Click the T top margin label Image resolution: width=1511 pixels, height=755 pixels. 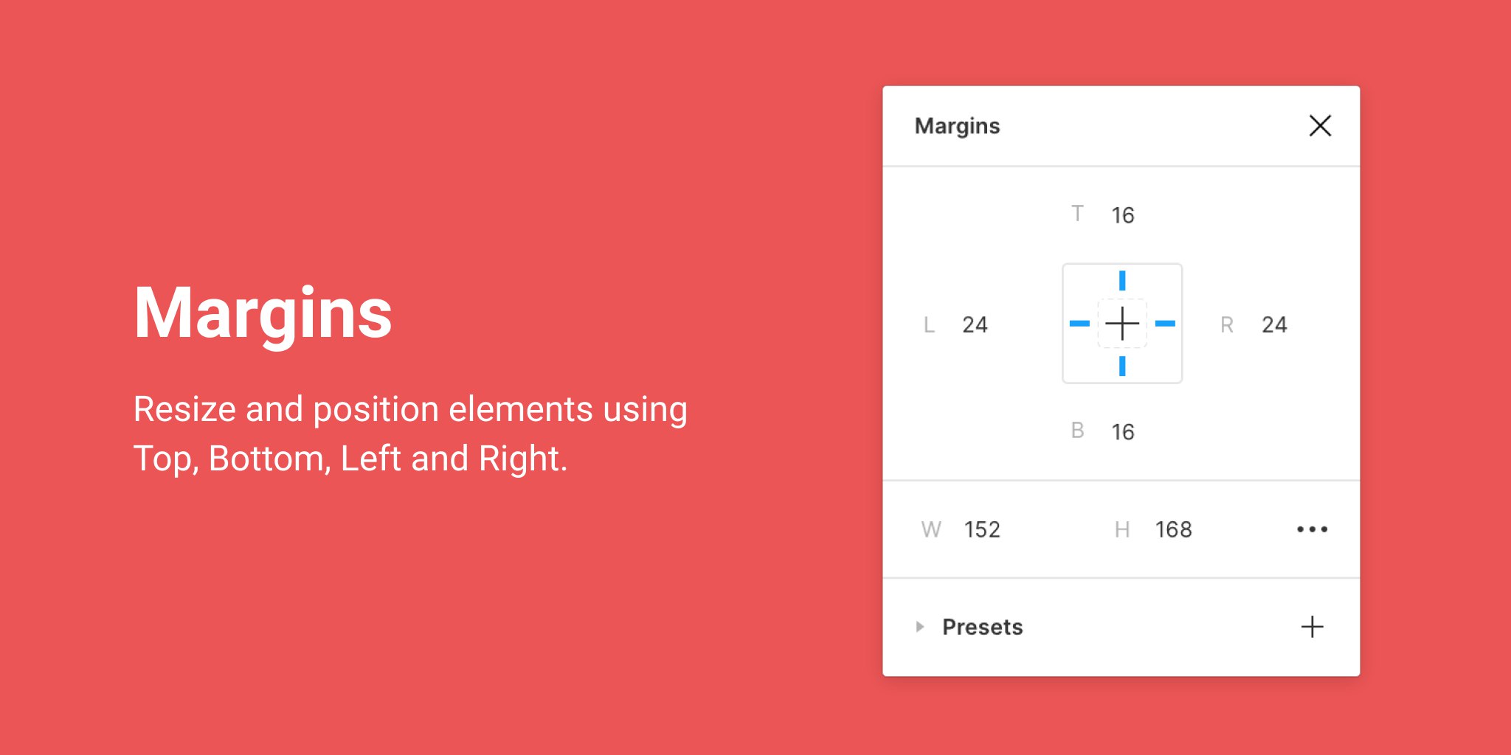click(x=1077, y=214)
